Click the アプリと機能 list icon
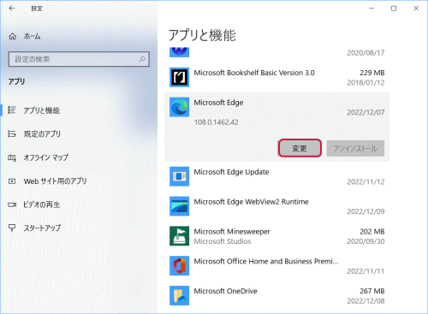The image size is (428, 314). 12,110
